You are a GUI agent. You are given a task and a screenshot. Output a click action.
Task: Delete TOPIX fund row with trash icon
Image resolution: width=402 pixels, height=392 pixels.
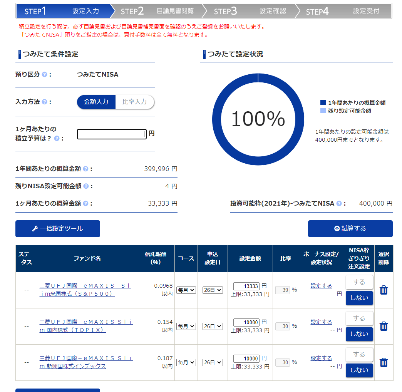pyautogui.click(x=384, y=326)
